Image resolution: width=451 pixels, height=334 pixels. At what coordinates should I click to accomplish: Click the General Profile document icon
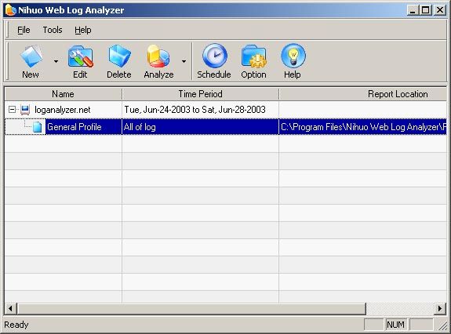(x=38, y=127)
